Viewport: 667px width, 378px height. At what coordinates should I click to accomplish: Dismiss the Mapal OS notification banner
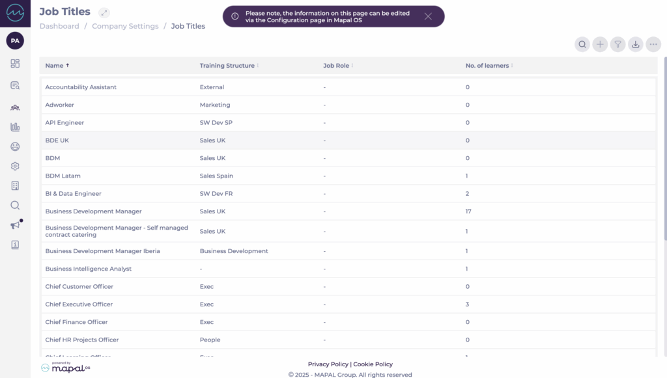[428, 16]
